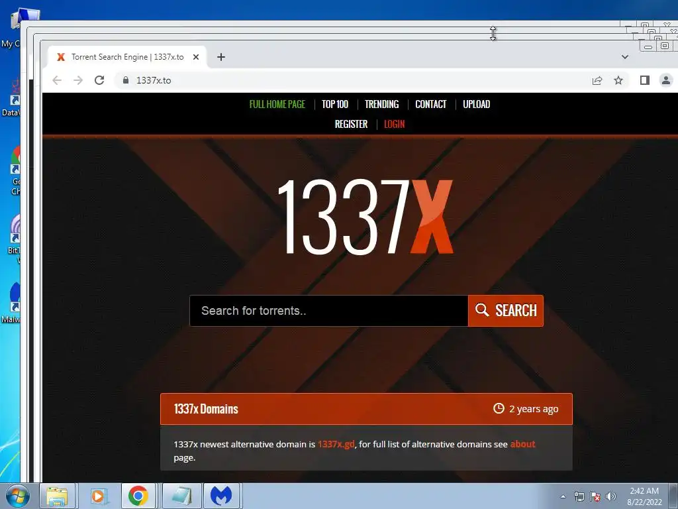678x509 pixels.
Task: Click the browser forward arrow
Action: (78, 80)
